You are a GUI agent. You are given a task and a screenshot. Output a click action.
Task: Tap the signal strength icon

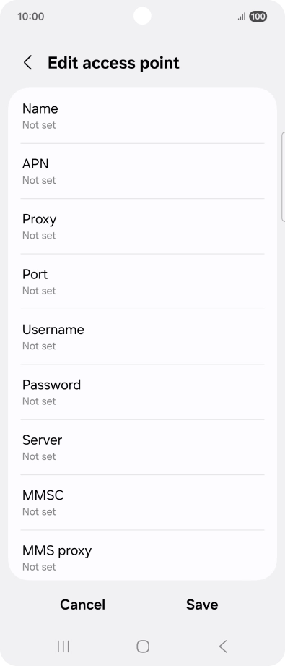(x=242, y=17)
